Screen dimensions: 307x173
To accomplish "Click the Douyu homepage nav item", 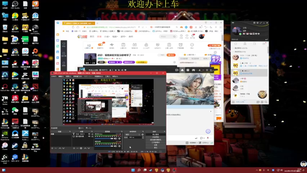I will [x=92, y=37].
